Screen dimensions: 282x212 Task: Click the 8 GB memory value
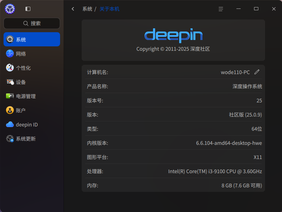pyautogui.click(x=242, y=185)
